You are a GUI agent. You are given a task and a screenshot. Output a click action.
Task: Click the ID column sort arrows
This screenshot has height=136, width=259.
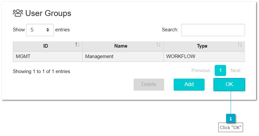77,45
